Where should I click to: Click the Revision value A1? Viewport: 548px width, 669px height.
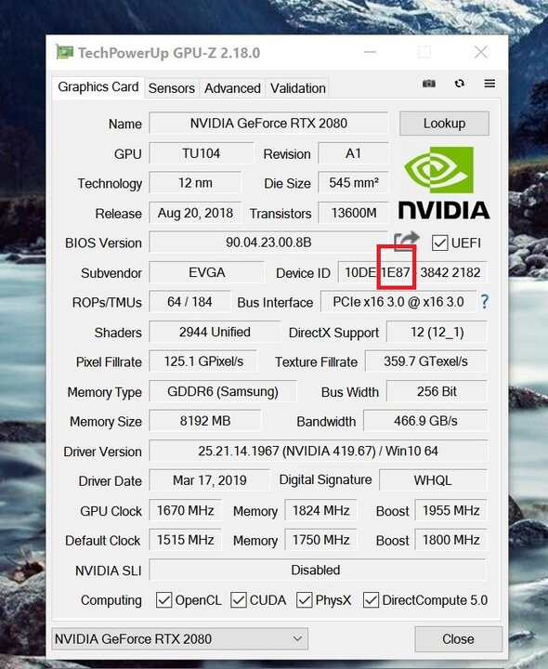(353, 153)
